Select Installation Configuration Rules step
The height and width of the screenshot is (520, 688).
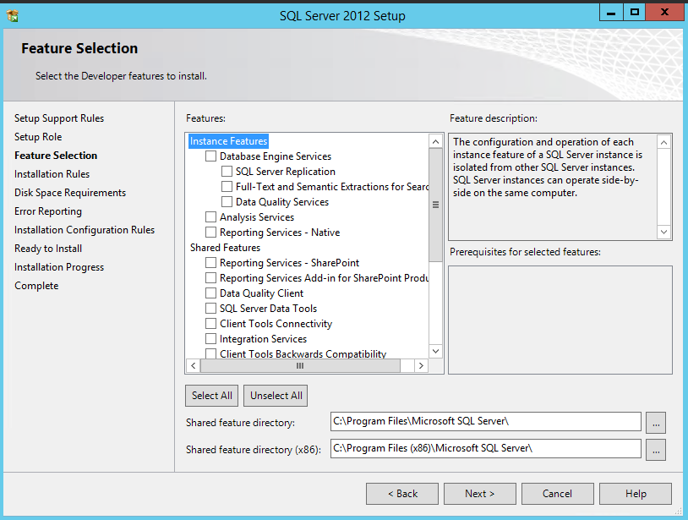[85, 230]
